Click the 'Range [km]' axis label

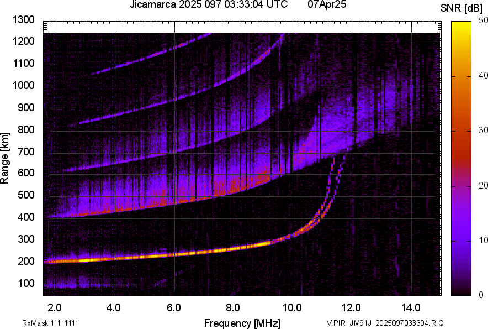[4, 158]
